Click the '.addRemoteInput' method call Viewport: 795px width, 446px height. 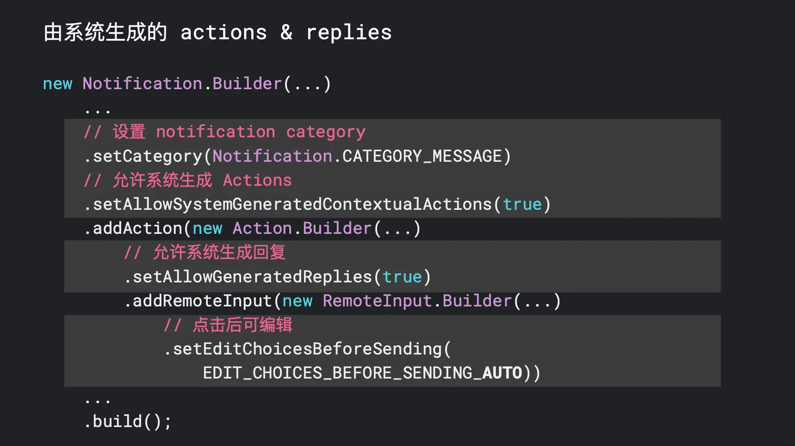[198, 301]
